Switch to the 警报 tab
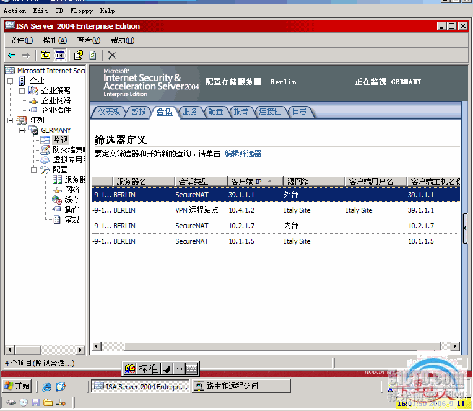Screen dimensions: 473x411 click(139, 112)
